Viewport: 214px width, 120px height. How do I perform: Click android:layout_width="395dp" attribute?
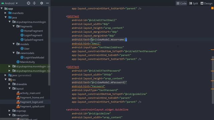click(x=92, y=75)
